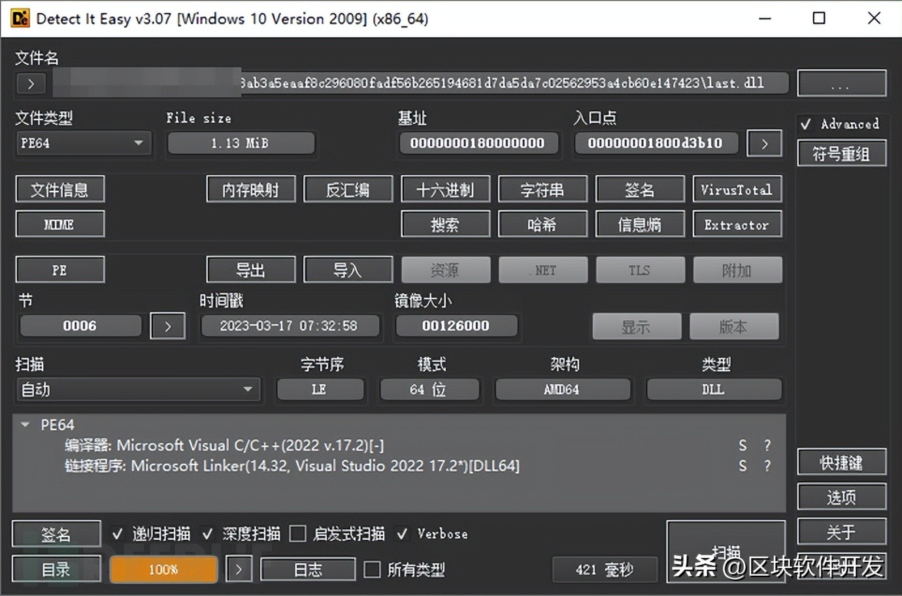
Task: Click the arrow beside section count 0006
Action: click(167, 325)
